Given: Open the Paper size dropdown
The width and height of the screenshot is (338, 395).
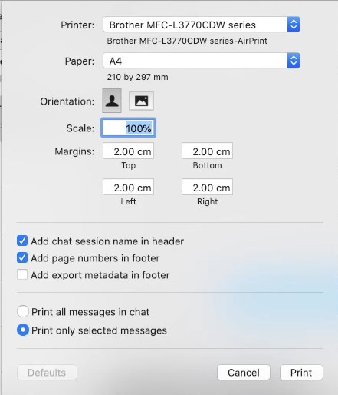Looking at the screenshot, I should (202, 61).
